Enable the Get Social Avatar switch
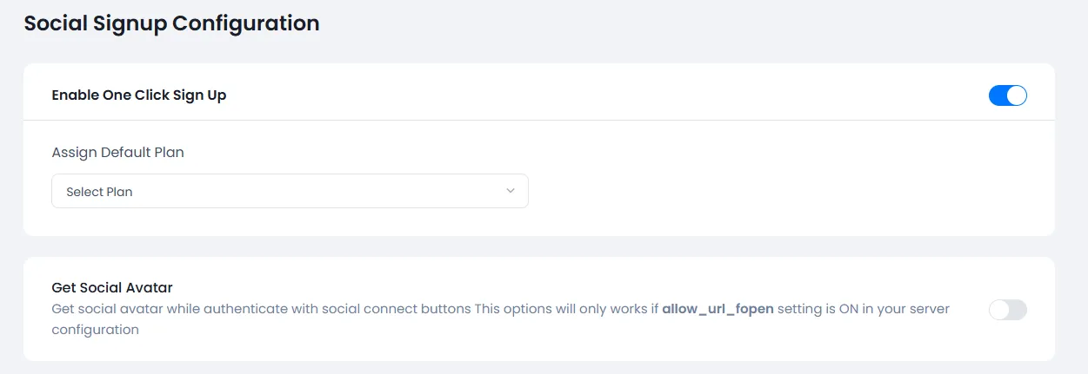This screenshot has height=374, width=1088. tap(1007, 310)
